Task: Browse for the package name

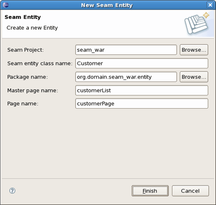Action: click(x=194, y=77)
